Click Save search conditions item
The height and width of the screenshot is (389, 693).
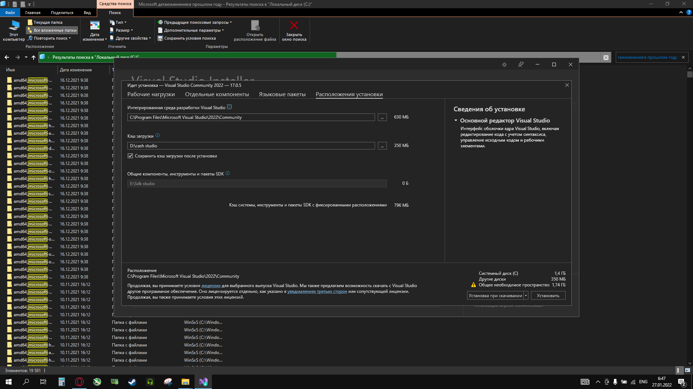pos(187,38)
